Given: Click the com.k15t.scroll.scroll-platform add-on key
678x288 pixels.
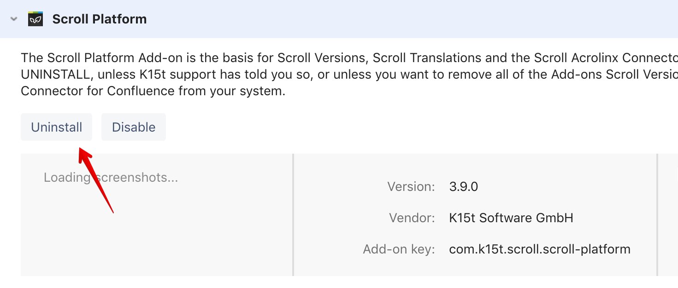Looking at the screenshot, I should coord(539,249).
